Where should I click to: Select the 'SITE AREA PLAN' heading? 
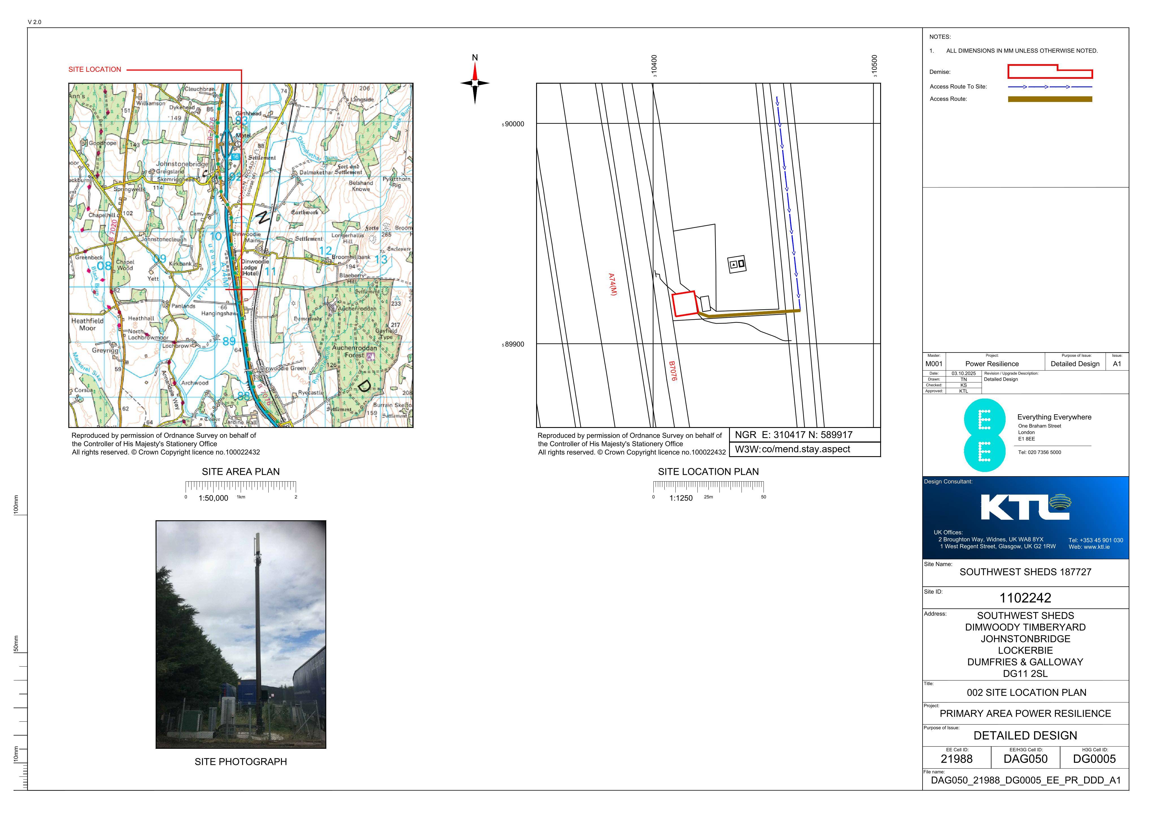[x=241, y=472]
